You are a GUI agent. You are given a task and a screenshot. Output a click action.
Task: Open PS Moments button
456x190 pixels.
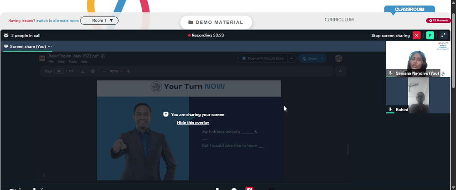[x=438, y=21]
